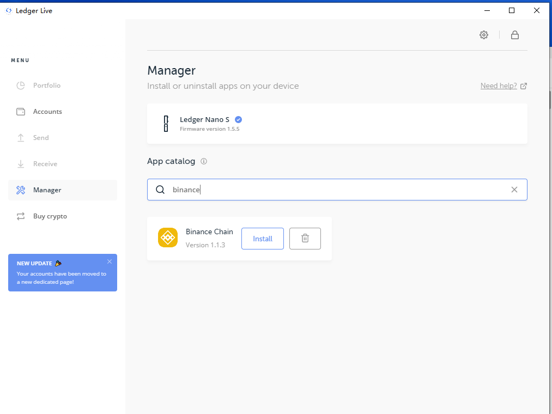Click the Binance Chain app logo
The width and height of the screenshot is (552, 414).
(x=168, y=238)
